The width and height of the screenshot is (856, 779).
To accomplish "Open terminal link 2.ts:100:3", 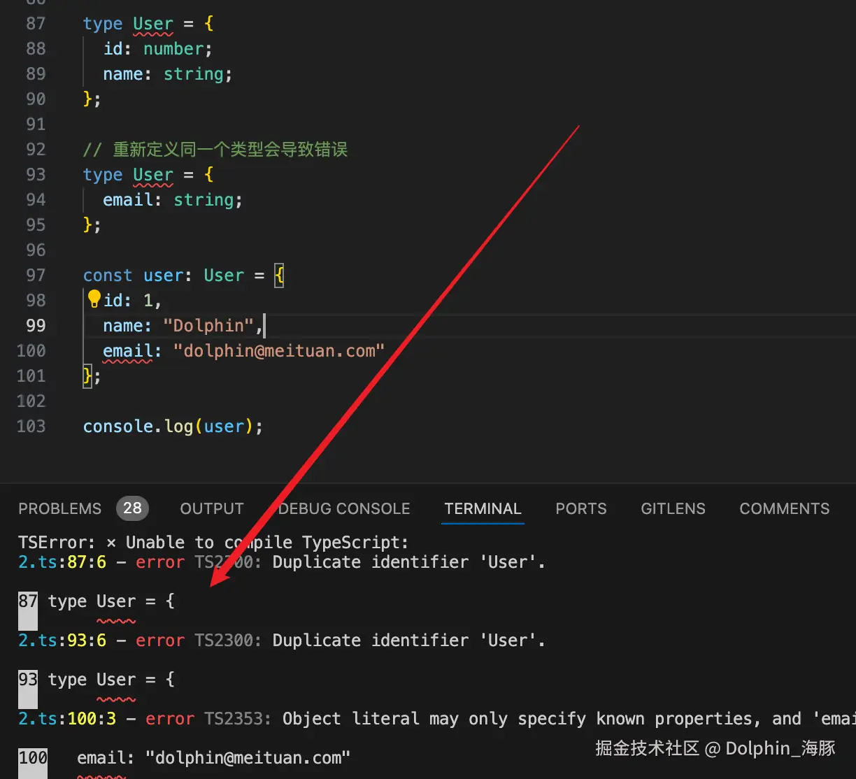I will [x=67, y=719].
